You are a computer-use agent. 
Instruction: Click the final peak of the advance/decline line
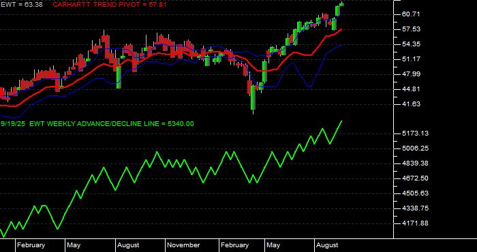tap(341, 121)
